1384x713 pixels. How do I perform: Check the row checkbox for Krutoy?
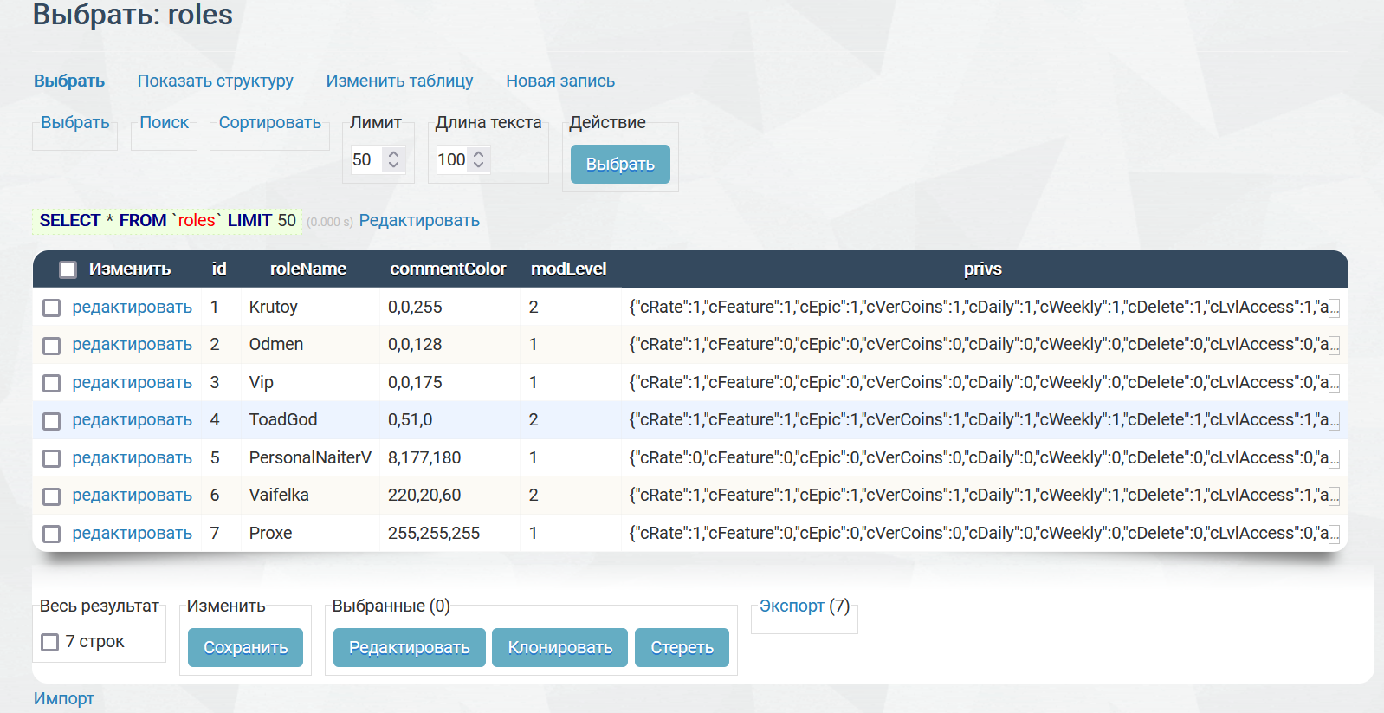[52, 308]
